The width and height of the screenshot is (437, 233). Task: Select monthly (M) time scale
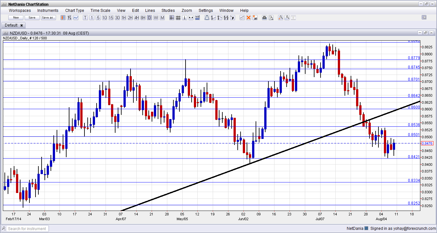162,18
